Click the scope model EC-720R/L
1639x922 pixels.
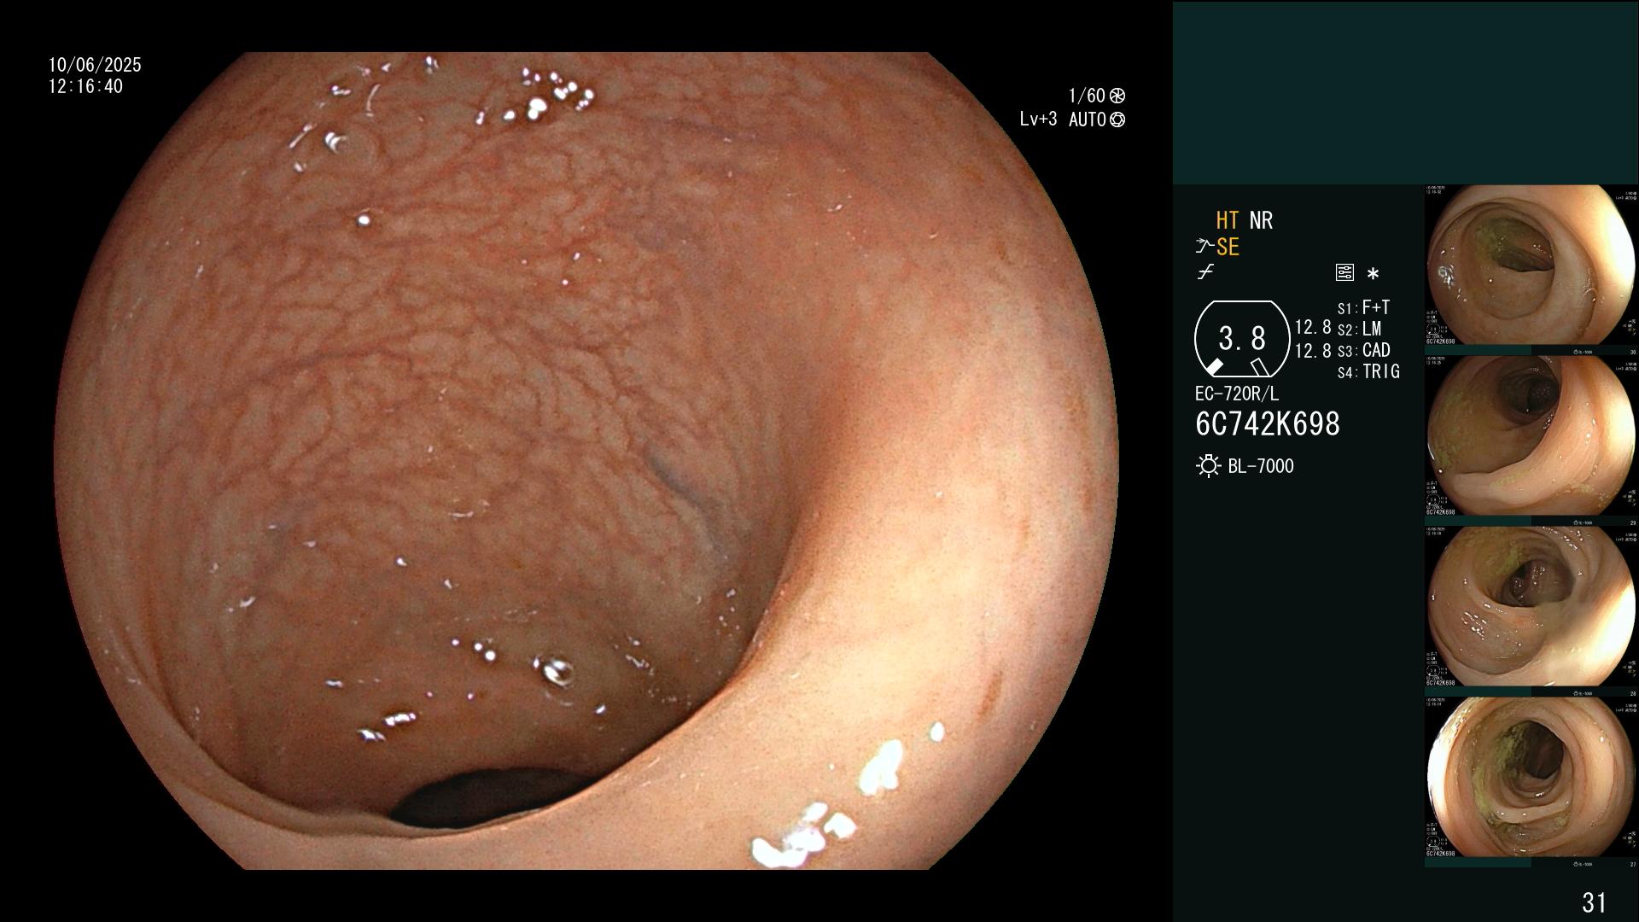(1237, 394)
